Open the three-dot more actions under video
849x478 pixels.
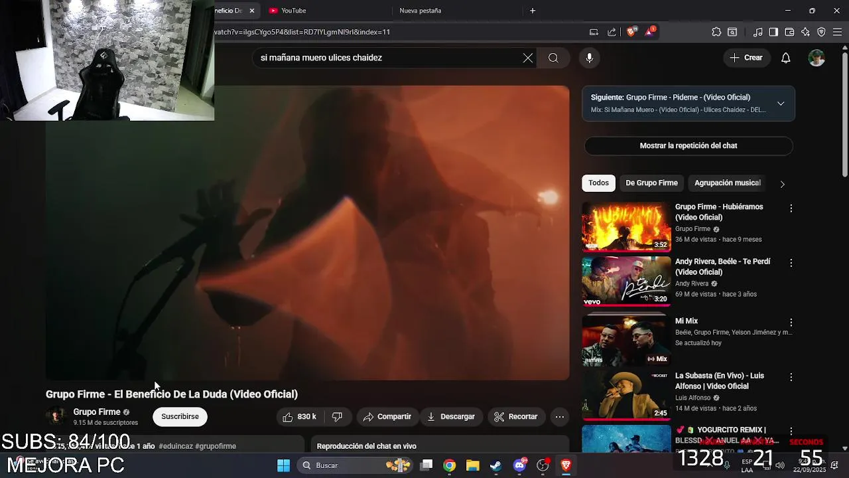click(x=560, y=417)
